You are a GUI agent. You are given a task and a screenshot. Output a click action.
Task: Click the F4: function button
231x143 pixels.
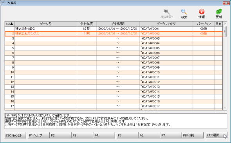(104, 135)
